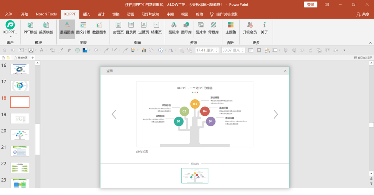Image resolution: width=374 pixels, height=195 pixels.
Task: Open 简历模板 resume templates
Action: point(46,28)
